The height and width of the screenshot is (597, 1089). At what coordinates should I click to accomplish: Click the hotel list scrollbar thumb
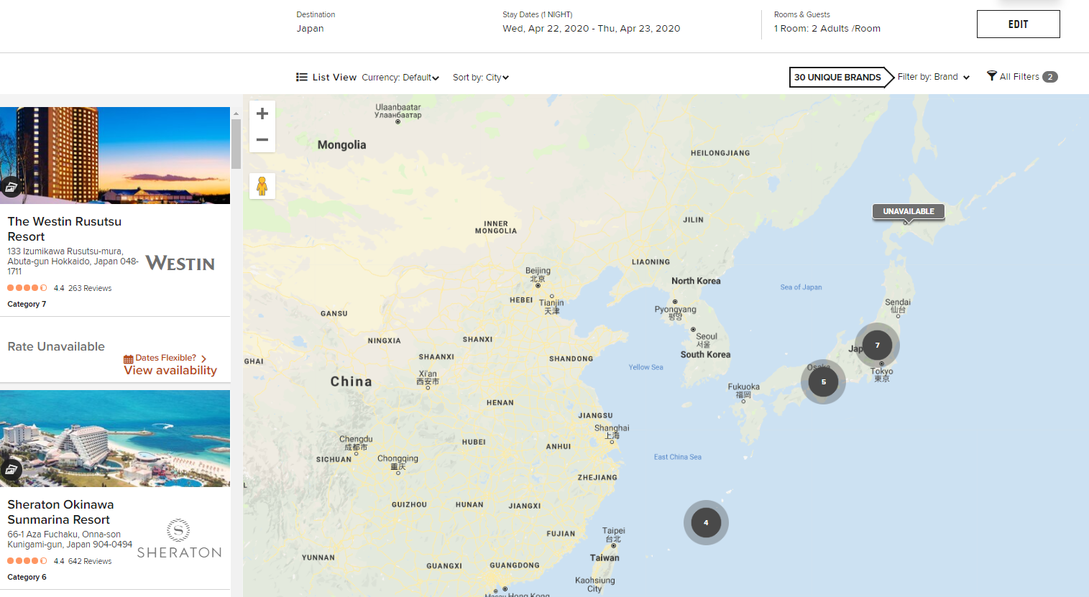coord(236,144)
